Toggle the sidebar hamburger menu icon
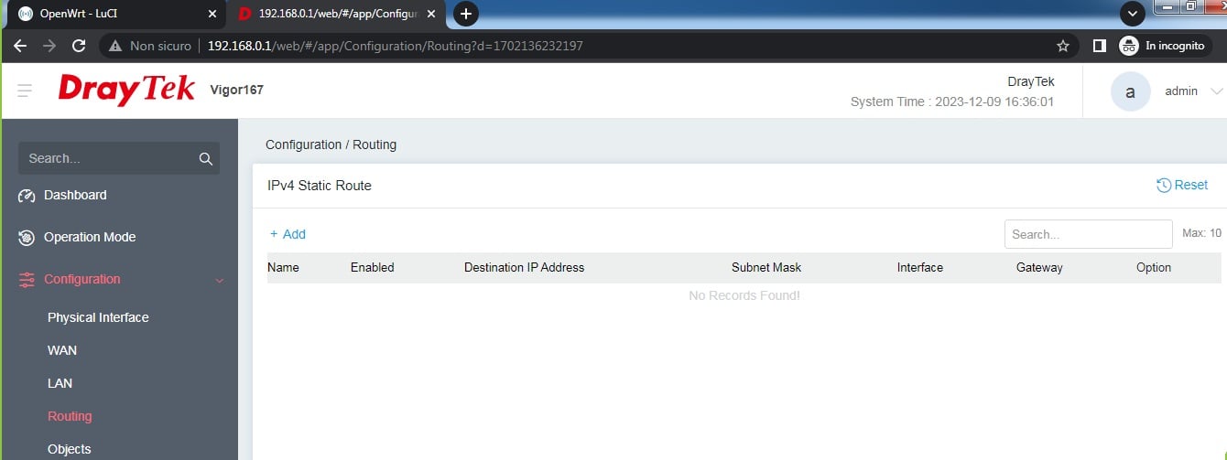Viewport: 1227px width, 460px height. pyautogui.click(x=25, y=91)
